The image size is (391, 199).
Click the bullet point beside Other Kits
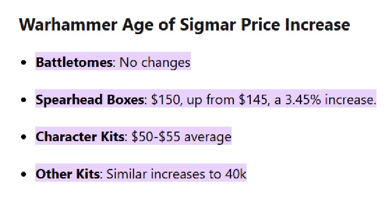24,174
